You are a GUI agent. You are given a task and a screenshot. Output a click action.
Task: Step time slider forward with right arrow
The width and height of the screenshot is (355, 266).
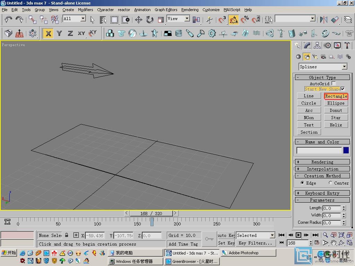(x=175, y=213)
